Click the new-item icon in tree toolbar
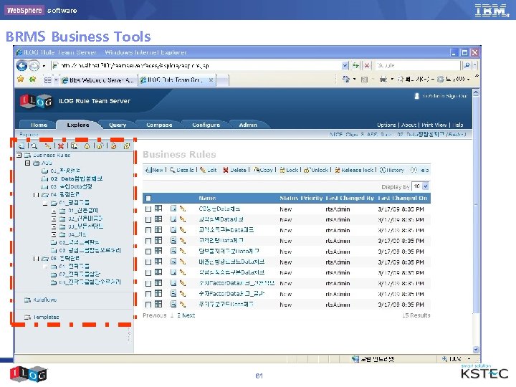 click(x=21, y=145)
